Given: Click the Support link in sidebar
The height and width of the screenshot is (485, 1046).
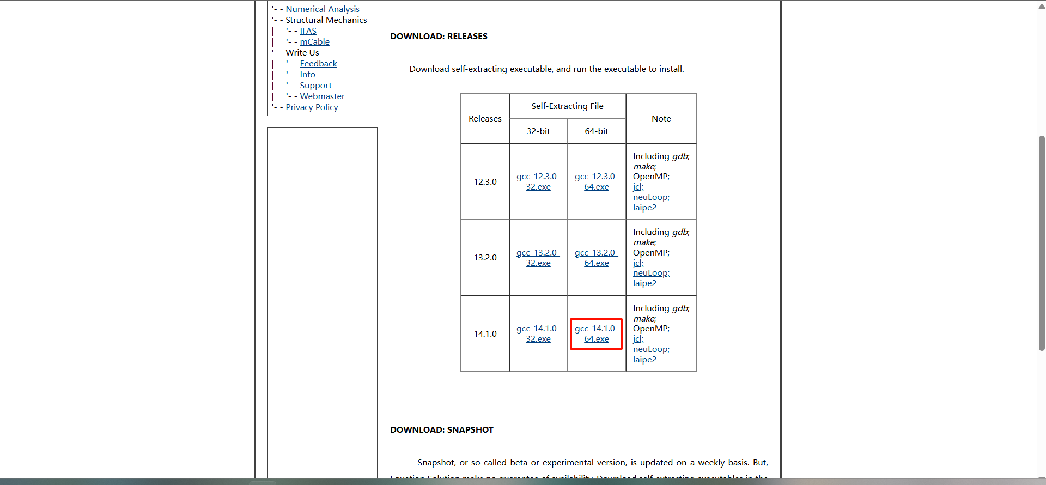Looking at the screenshot, I should [315, 86].
